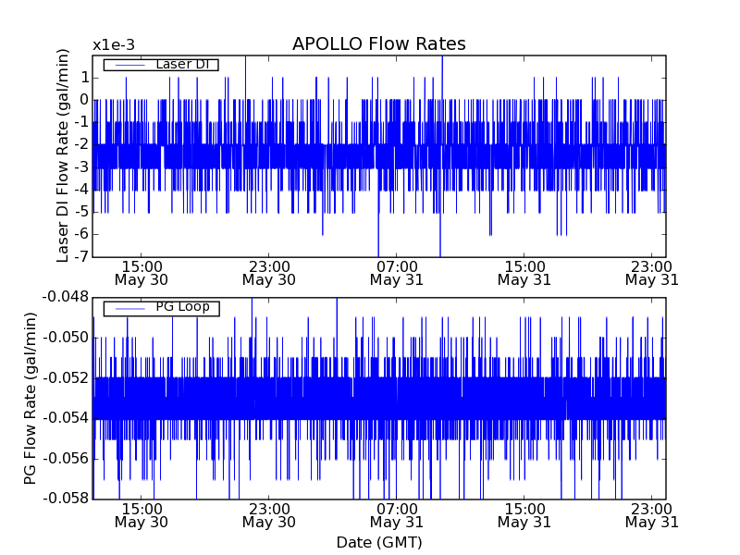Click the 23:00 May 30 tick under bottom plot
The width and height of the screenshot is (740, 555).
(x=268, y=515)
